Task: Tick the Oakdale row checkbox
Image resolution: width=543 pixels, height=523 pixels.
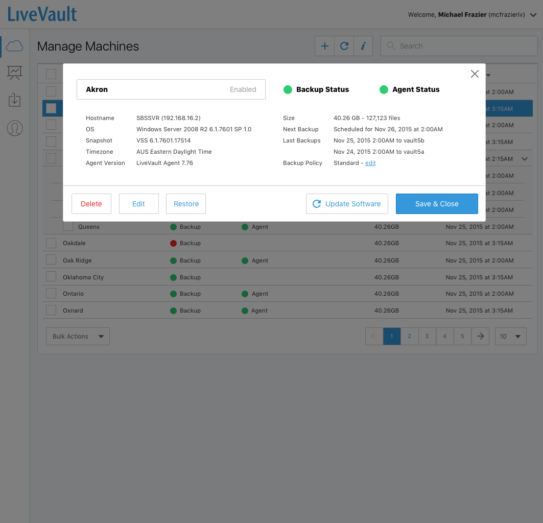Action: point(51,243)
